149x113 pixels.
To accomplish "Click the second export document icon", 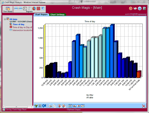I will 64,106.
